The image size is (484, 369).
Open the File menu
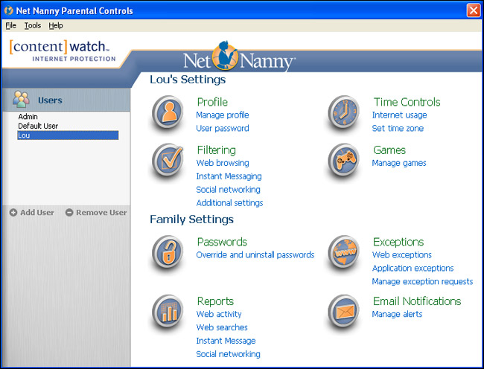[11, 25]
